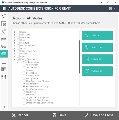Click the Setup breadcrumb link

coord(16,18)
